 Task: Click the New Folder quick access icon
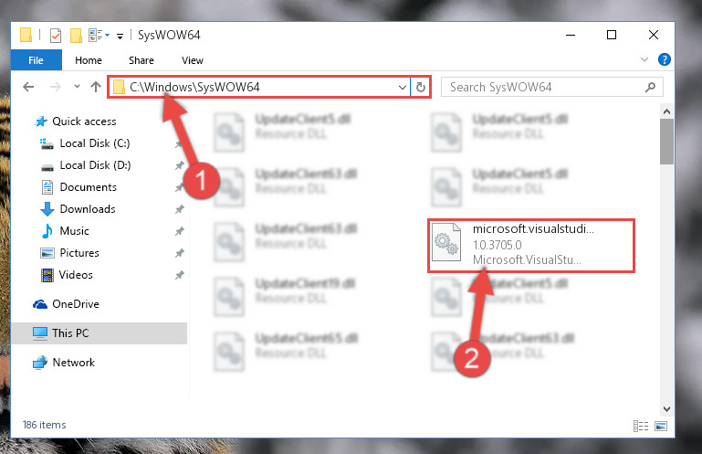pyautogui.click(x=76, y=35)
